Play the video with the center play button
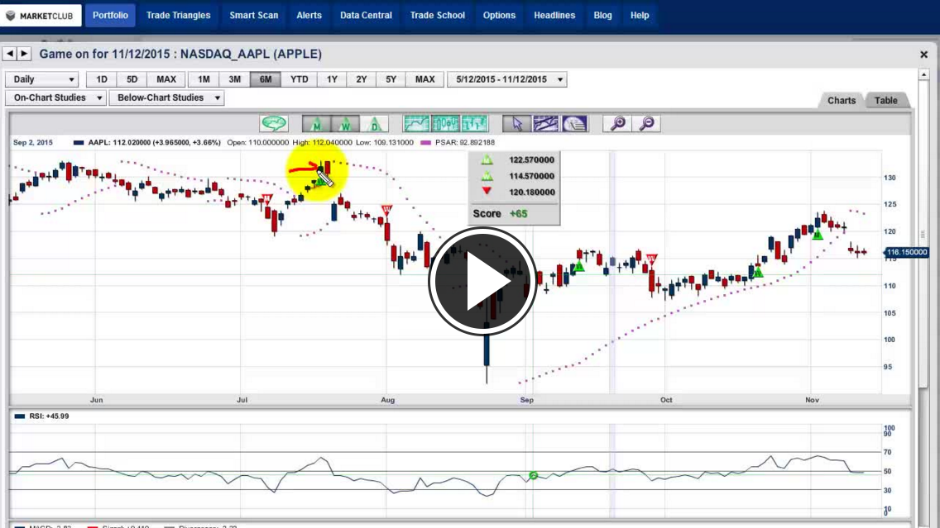The width and height of the screenshot is (940, 528). click(482, 281)
